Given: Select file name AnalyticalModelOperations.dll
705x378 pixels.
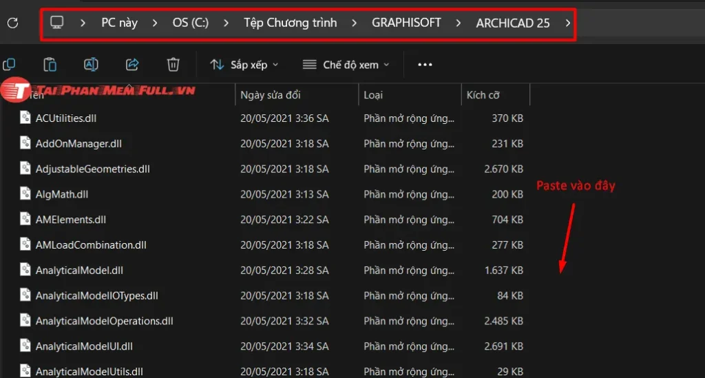Looking at the screenshot, I should point(105,321).
